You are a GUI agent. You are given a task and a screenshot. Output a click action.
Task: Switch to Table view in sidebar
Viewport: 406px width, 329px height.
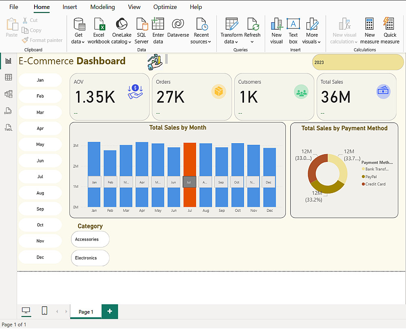tap(8, 77)
